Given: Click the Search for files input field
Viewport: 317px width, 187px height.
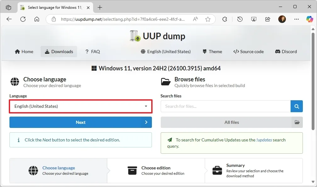Looking at the screenshot, I should point(225,106).
